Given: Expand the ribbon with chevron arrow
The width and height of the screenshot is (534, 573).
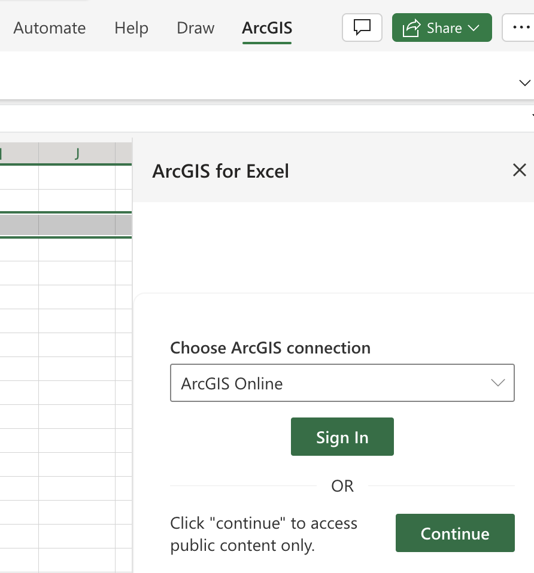Looking at the screenshot, I should 525,83.
